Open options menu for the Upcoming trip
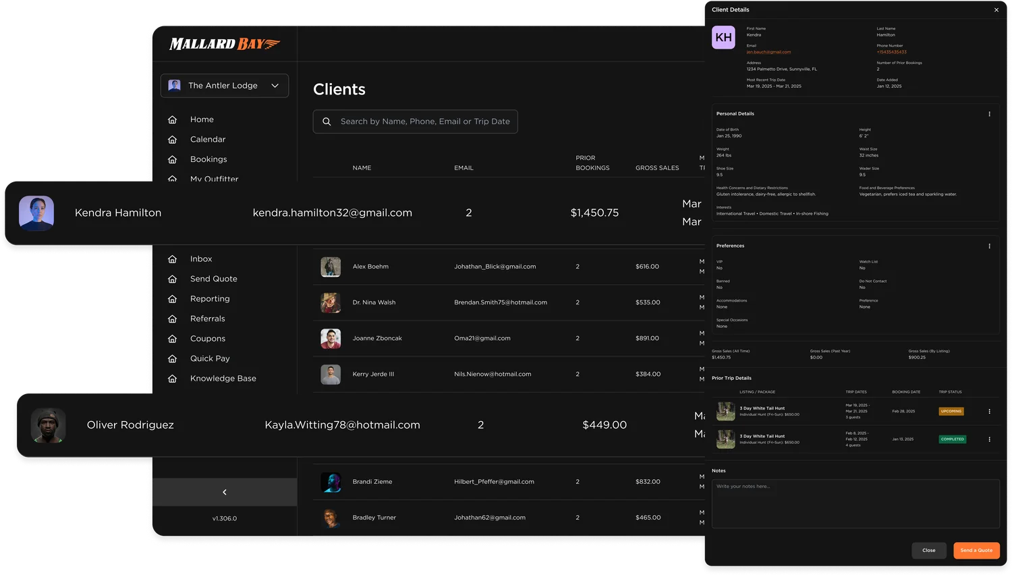The height and width of the screenshot is (575, 1012). (990, 412)
